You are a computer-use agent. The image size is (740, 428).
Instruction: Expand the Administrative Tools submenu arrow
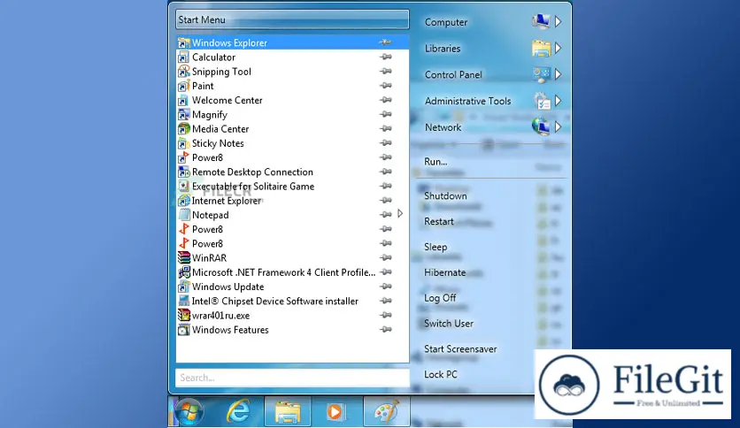tap(559, 101)
